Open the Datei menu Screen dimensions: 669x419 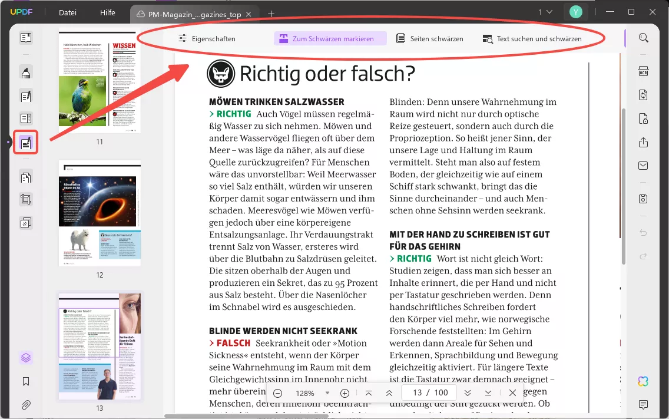pos(67,13)
